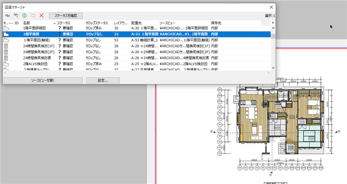Click layout number 25 cell
347x184 pixels.
click(116, 64)
